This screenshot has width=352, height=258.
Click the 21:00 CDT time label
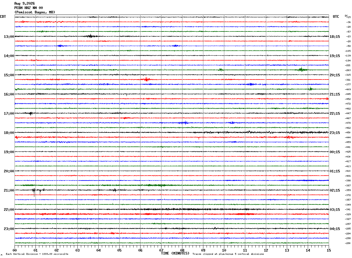coord(9,190)
